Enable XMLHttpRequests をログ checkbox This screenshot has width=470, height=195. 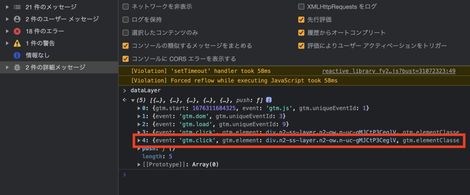[301, 7]
